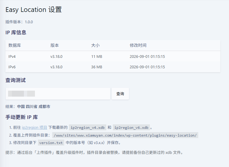Viewport: 229px width, 167px height.
Task: Click the 修改时间 column header
Action: [138, 45]
